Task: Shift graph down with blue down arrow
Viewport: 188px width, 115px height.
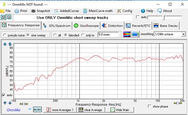Action: point(10,103)
